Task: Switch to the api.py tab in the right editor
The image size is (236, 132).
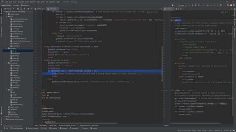Action: [x=178, y=9]
